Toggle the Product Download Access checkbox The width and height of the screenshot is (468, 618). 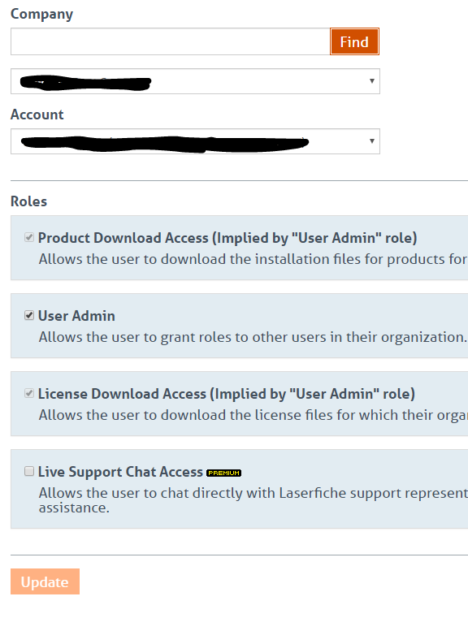pyautogui.click(x=29, y=237)
